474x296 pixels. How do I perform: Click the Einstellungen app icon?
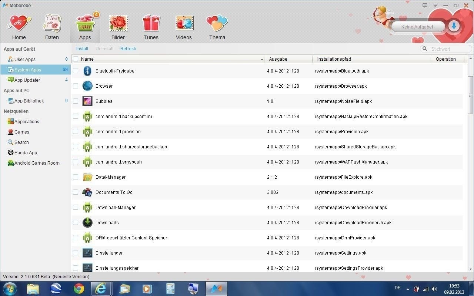click(87, 253)
